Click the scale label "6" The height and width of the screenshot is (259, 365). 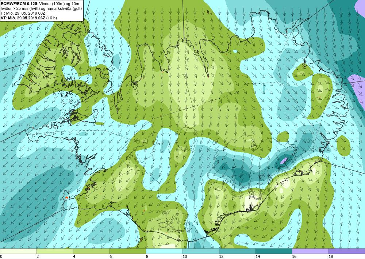[111, 257]
